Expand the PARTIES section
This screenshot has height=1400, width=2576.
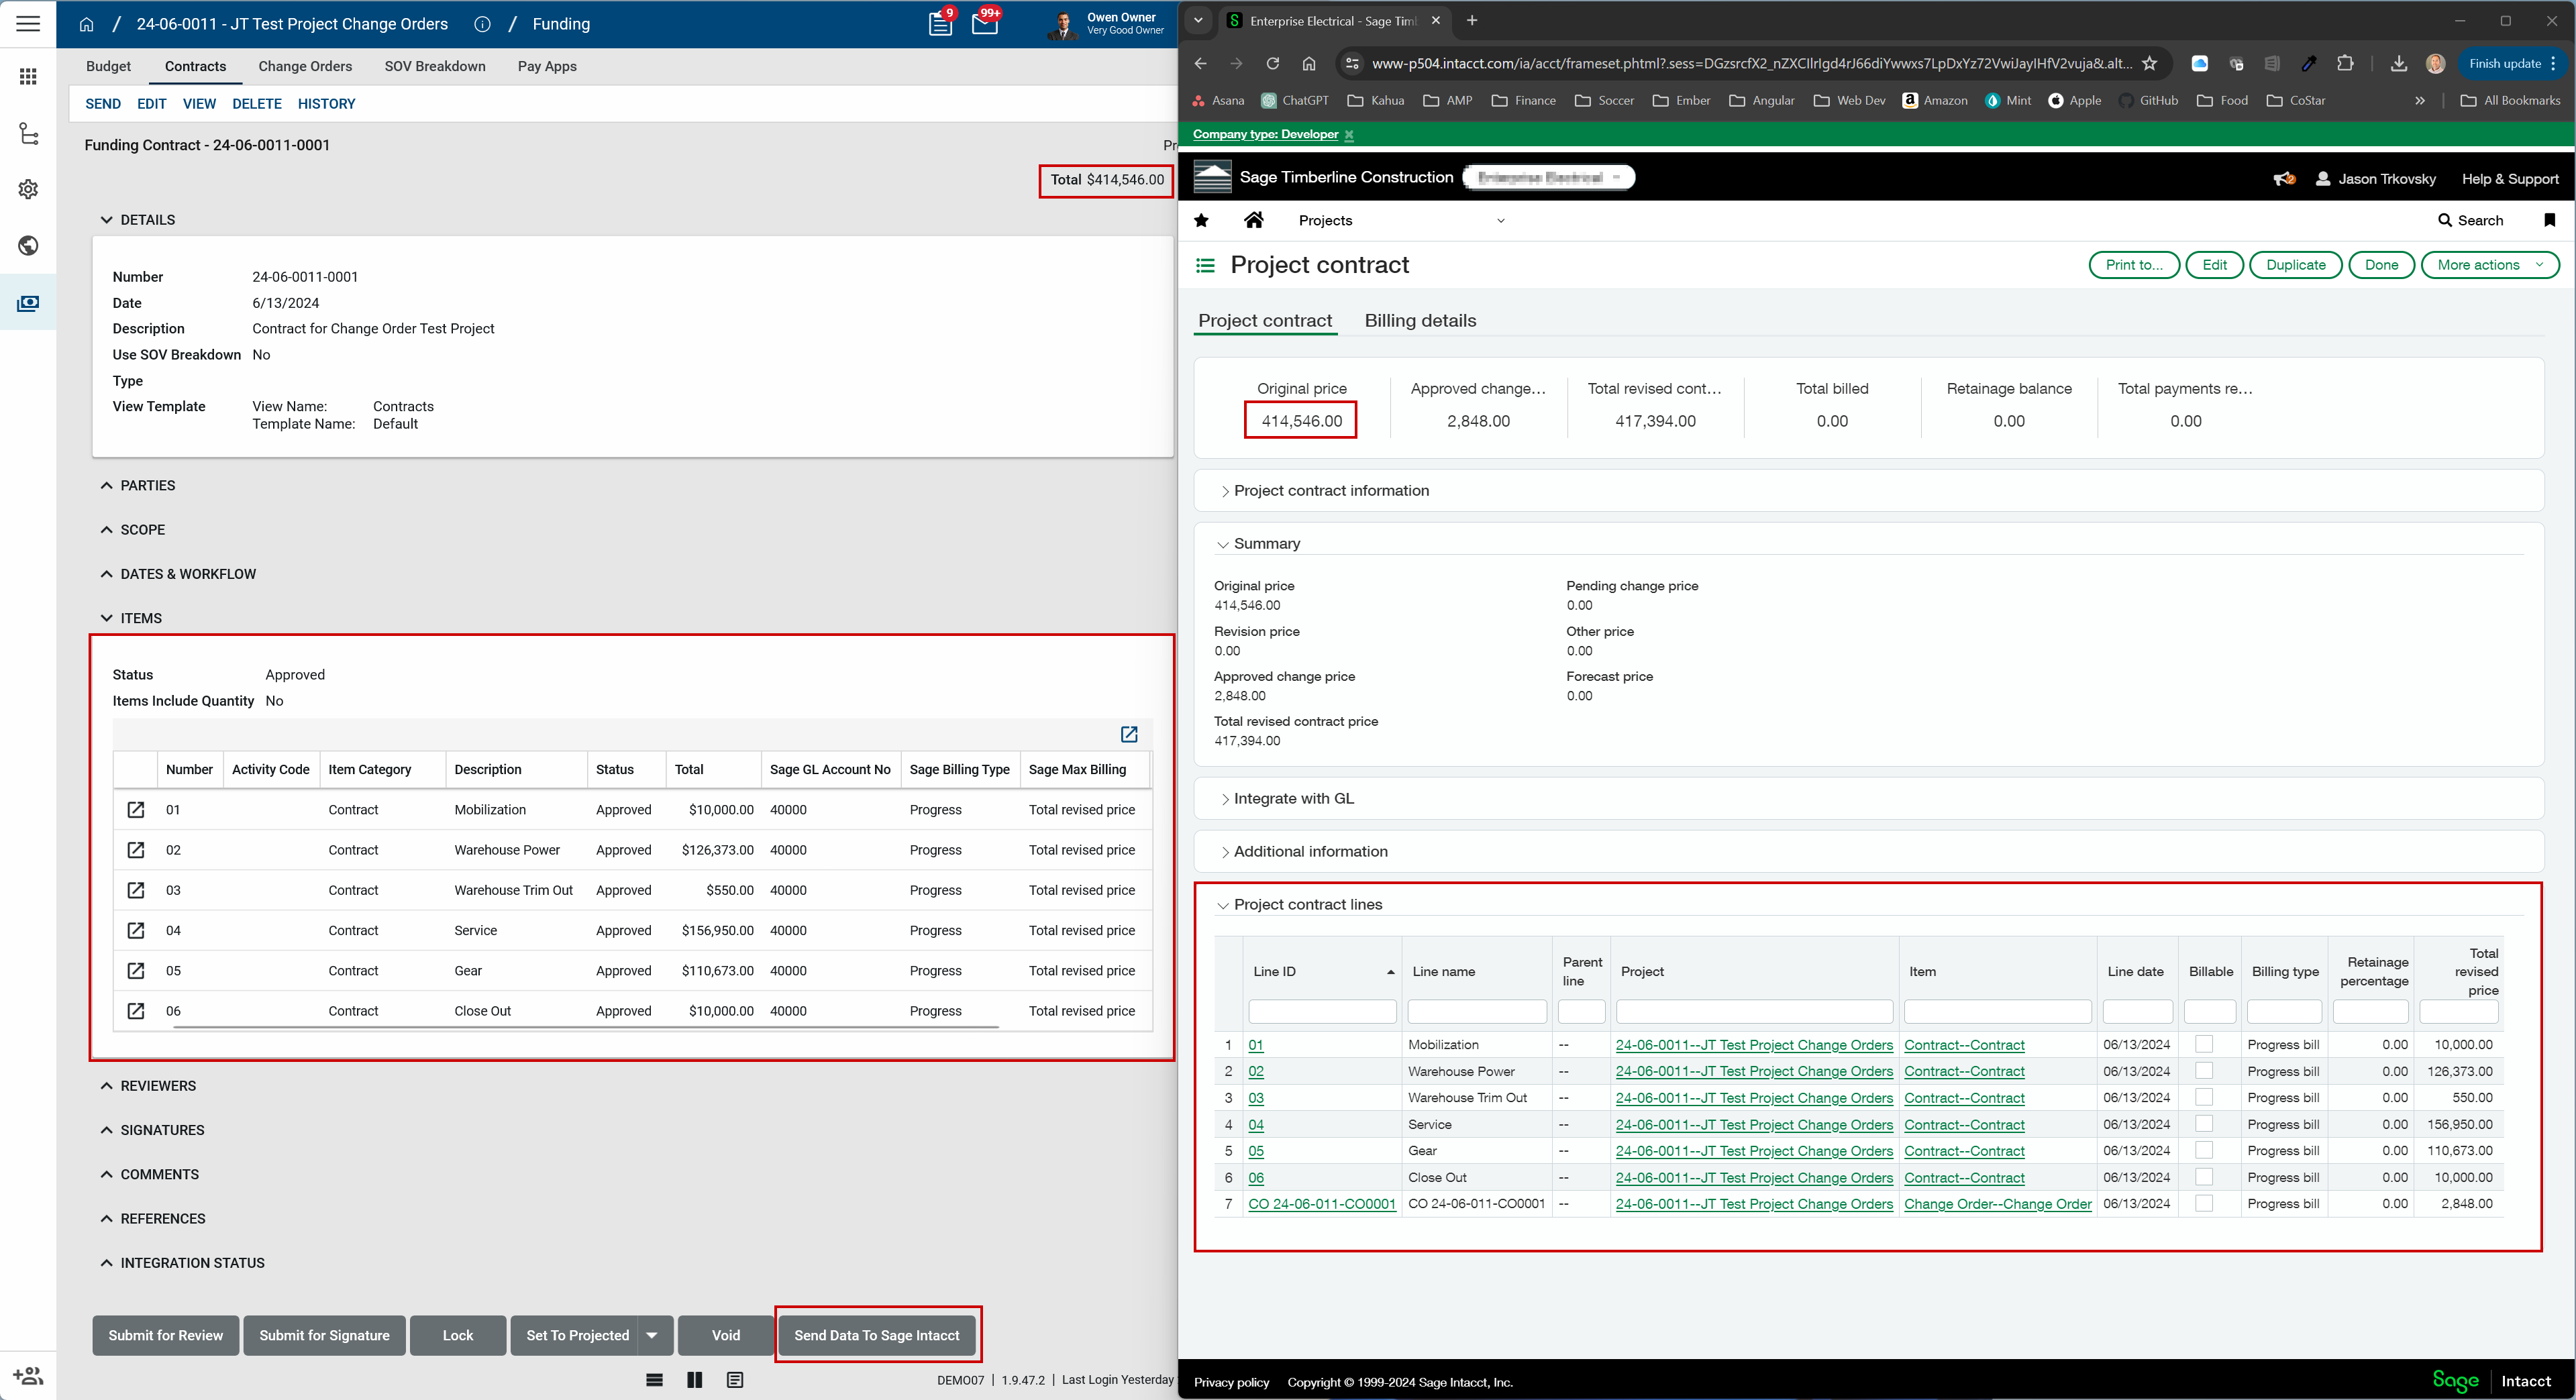coord(147,485)
